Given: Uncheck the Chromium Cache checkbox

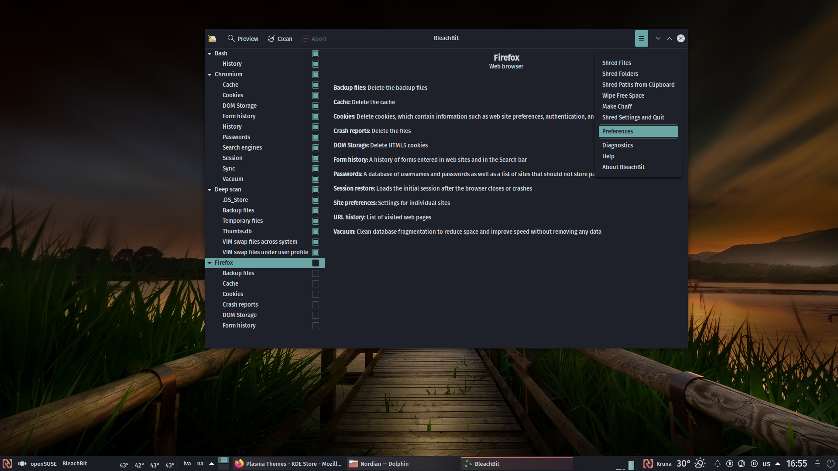Looking at the screenshot, I should click(x=316, y=85).
